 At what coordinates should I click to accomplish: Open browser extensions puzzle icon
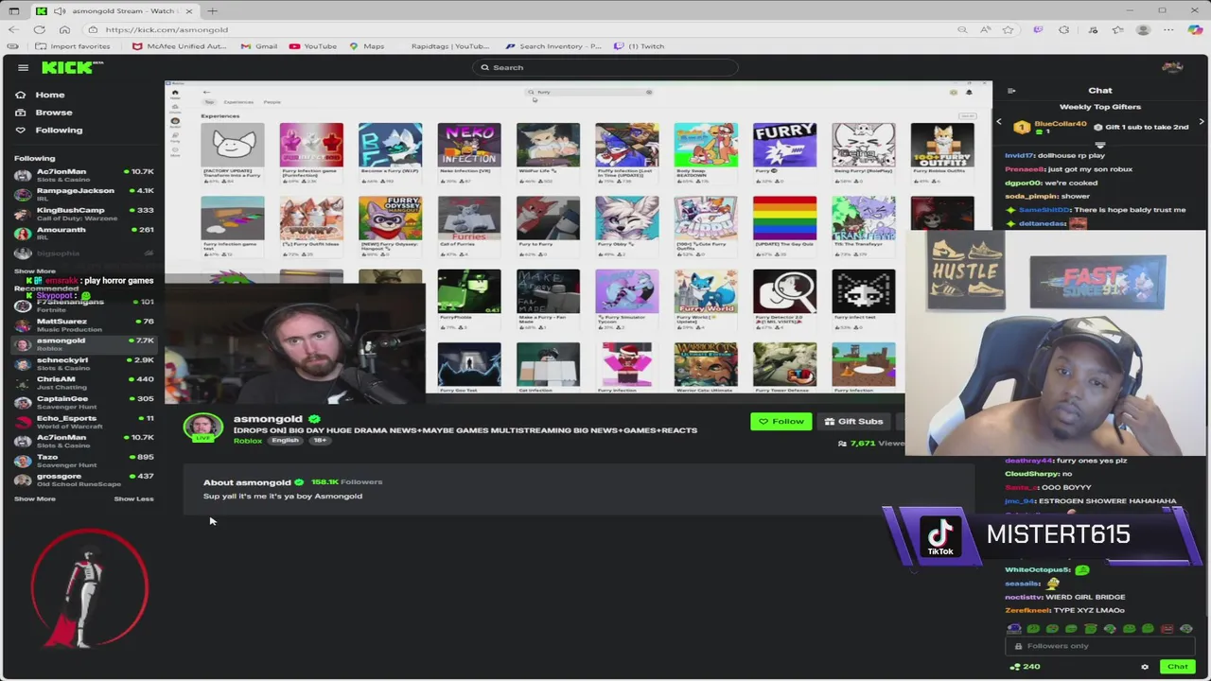[x=1064, y=29]
